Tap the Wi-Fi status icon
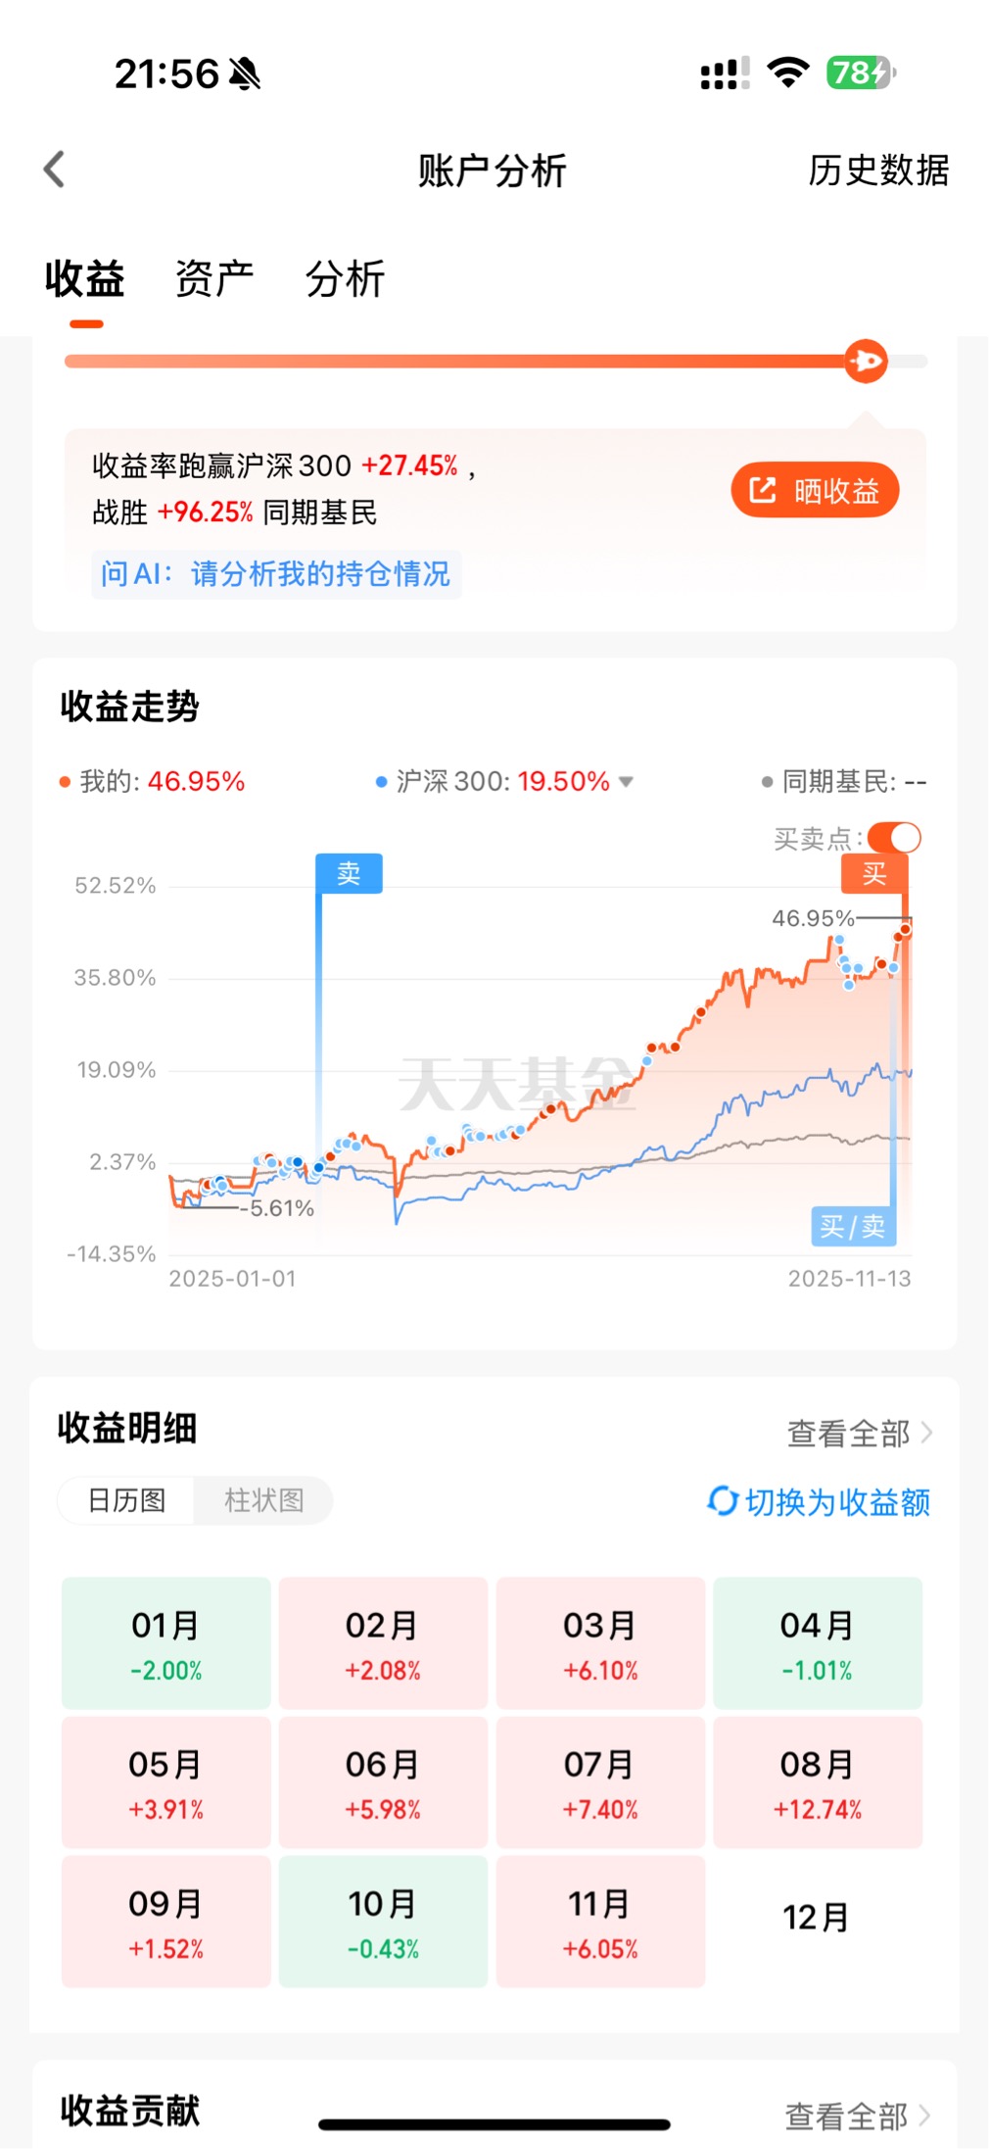The image size is (989, 2149). coord(788,73)
